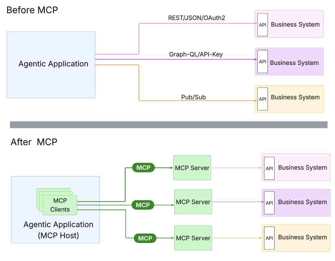The image size is (335, 261).
Task: Click the API icon in the pink system below
Action: click(x=269, y=168)
